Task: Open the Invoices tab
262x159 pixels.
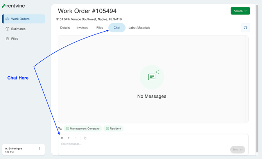Action: (82, 28)
